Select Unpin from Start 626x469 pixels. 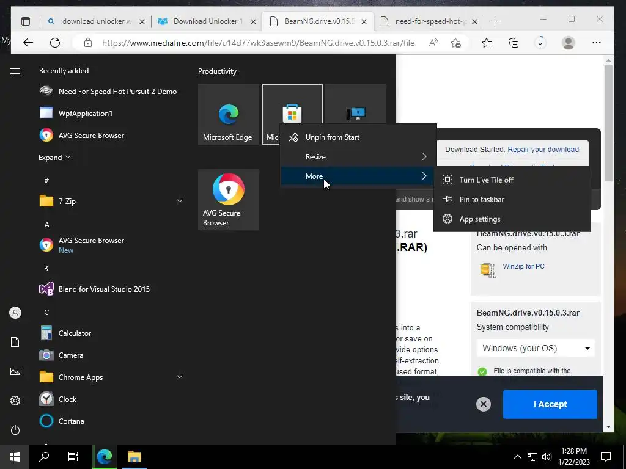click(x=357, y=137)
